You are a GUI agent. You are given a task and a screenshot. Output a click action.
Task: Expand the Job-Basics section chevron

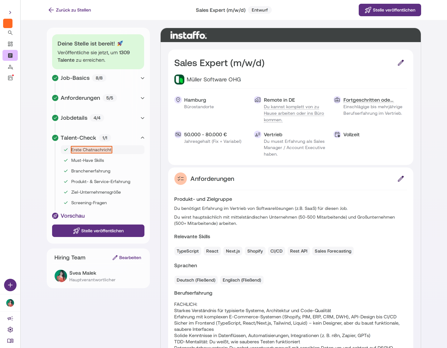point(143,78)
